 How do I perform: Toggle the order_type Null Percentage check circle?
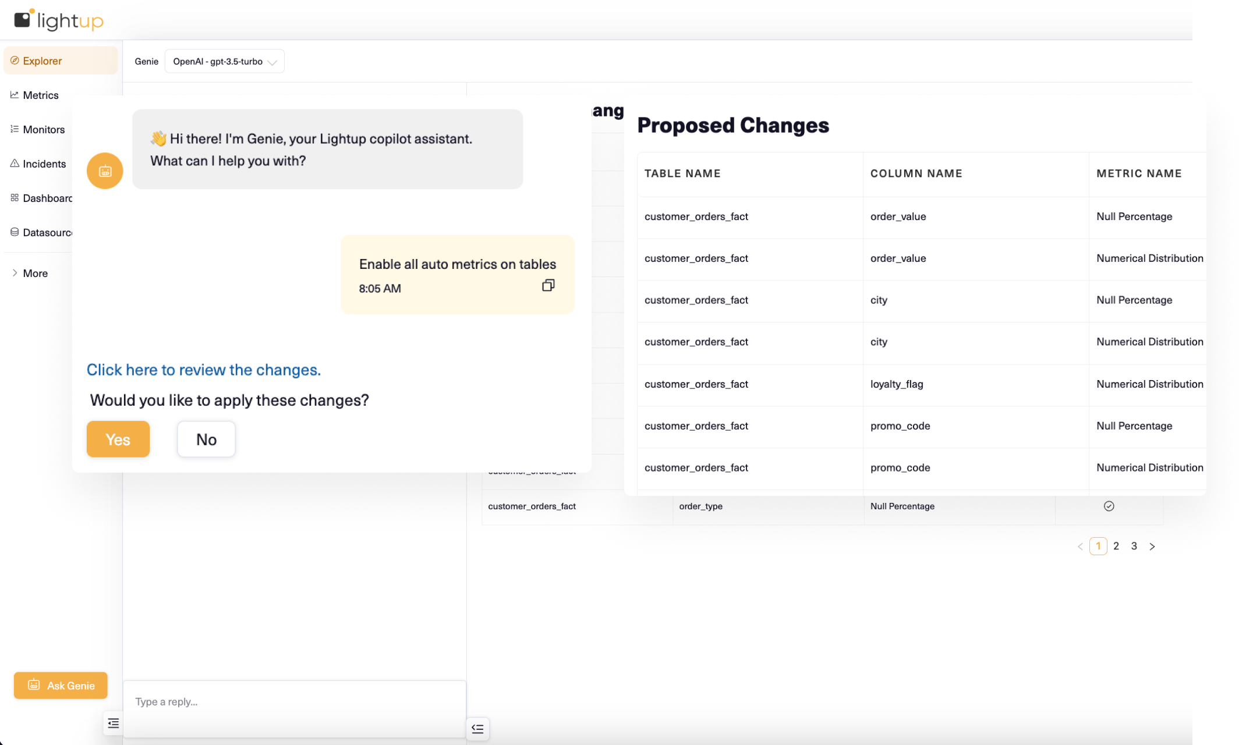click(x=1109, y=506)
